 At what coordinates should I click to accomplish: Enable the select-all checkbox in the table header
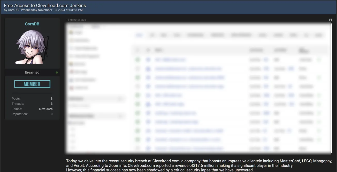pyautogui.click(x=137, y=50)
